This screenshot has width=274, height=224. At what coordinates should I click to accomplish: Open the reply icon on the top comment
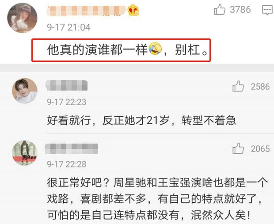click(267, 10)
